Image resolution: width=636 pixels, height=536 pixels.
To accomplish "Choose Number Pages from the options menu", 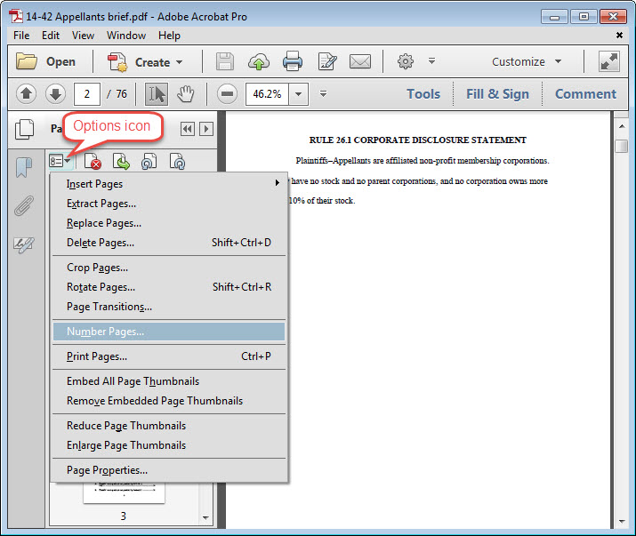I will click(x=105, y=332).
